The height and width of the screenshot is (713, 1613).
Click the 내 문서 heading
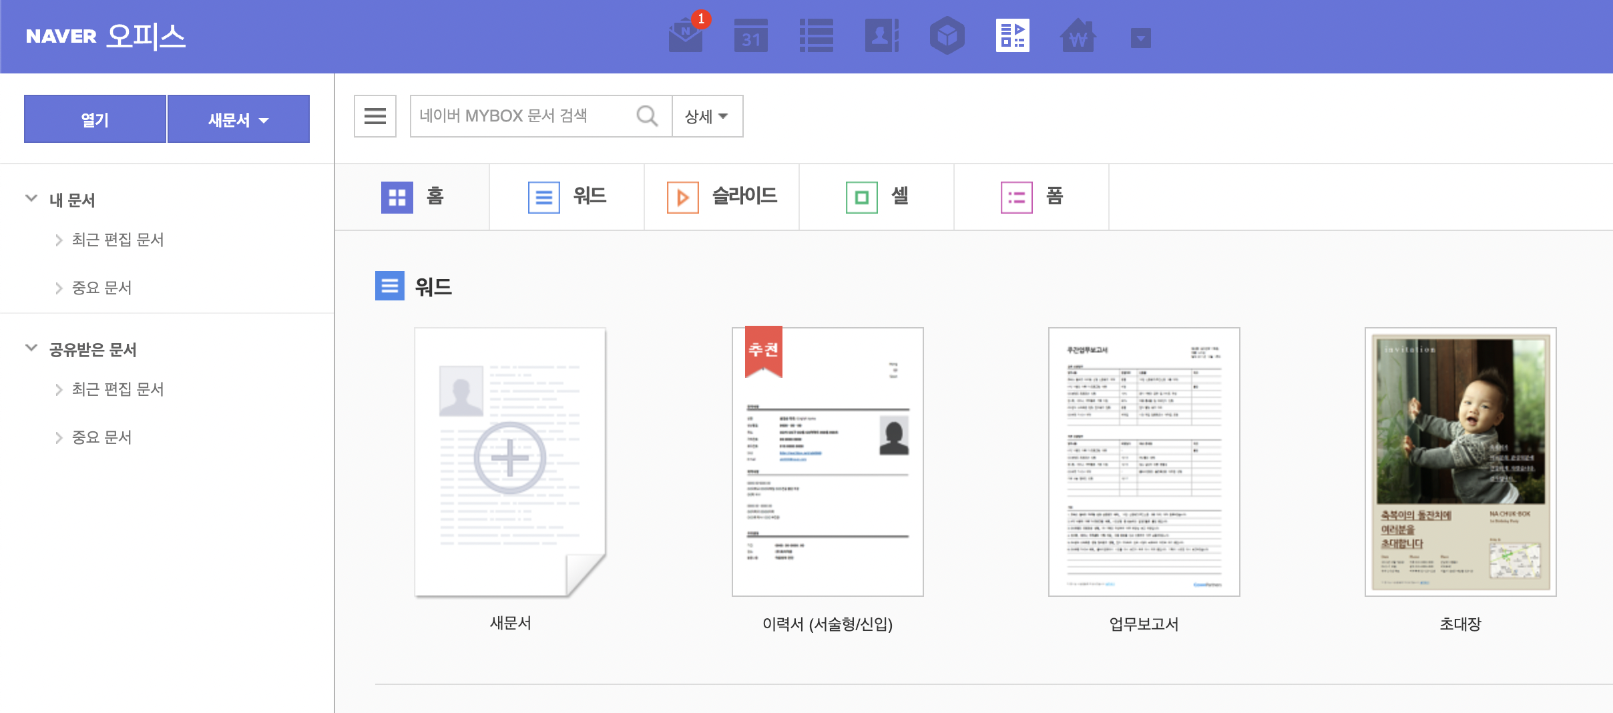(72, 200)
